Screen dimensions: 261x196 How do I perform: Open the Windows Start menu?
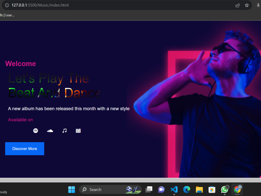pos(72,189)
